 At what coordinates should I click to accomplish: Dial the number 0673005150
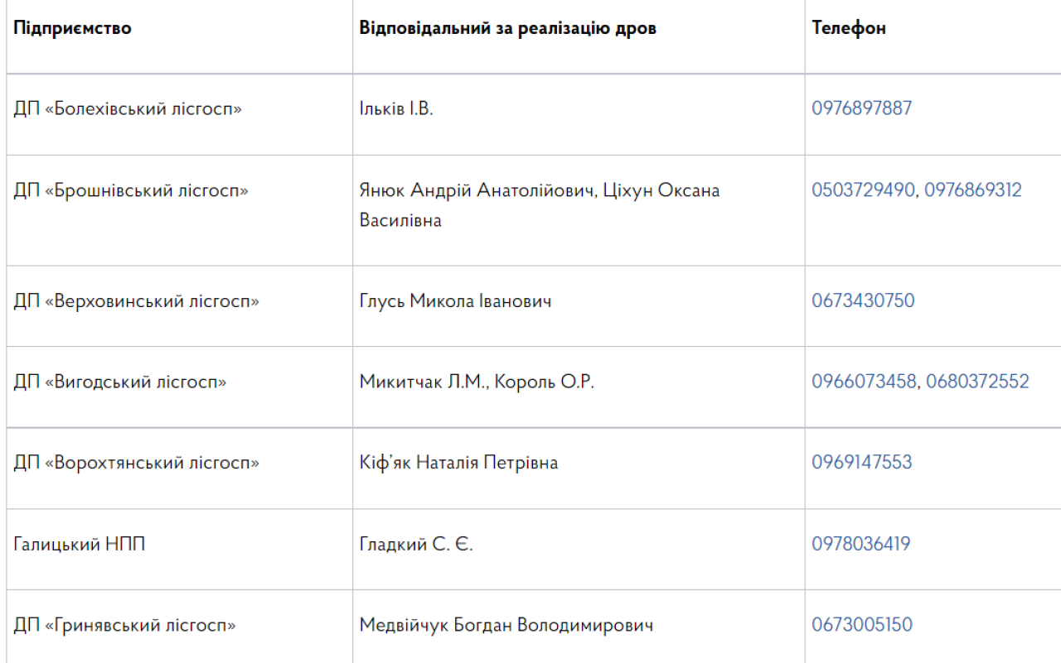[862, 625]
